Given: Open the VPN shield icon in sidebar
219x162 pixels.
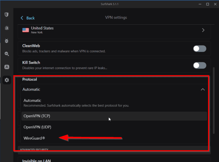Looking at the screenshot, I should tap(7, 15).
